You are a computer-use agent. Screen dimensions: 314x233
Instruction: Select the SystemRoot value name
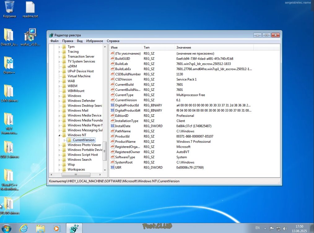coord(124,162)
